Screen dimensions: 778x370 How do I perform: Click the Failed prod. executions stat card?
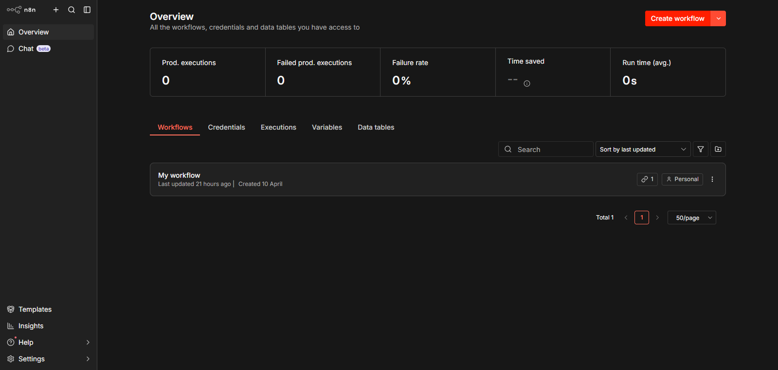click(323, 72)
